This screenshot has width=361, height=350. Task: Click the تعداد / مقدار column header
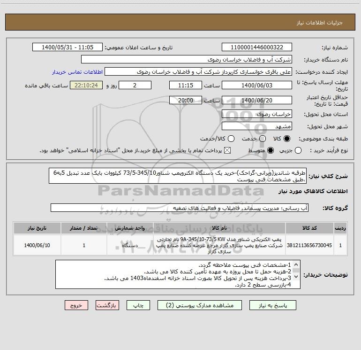click(x=84, y=228)
